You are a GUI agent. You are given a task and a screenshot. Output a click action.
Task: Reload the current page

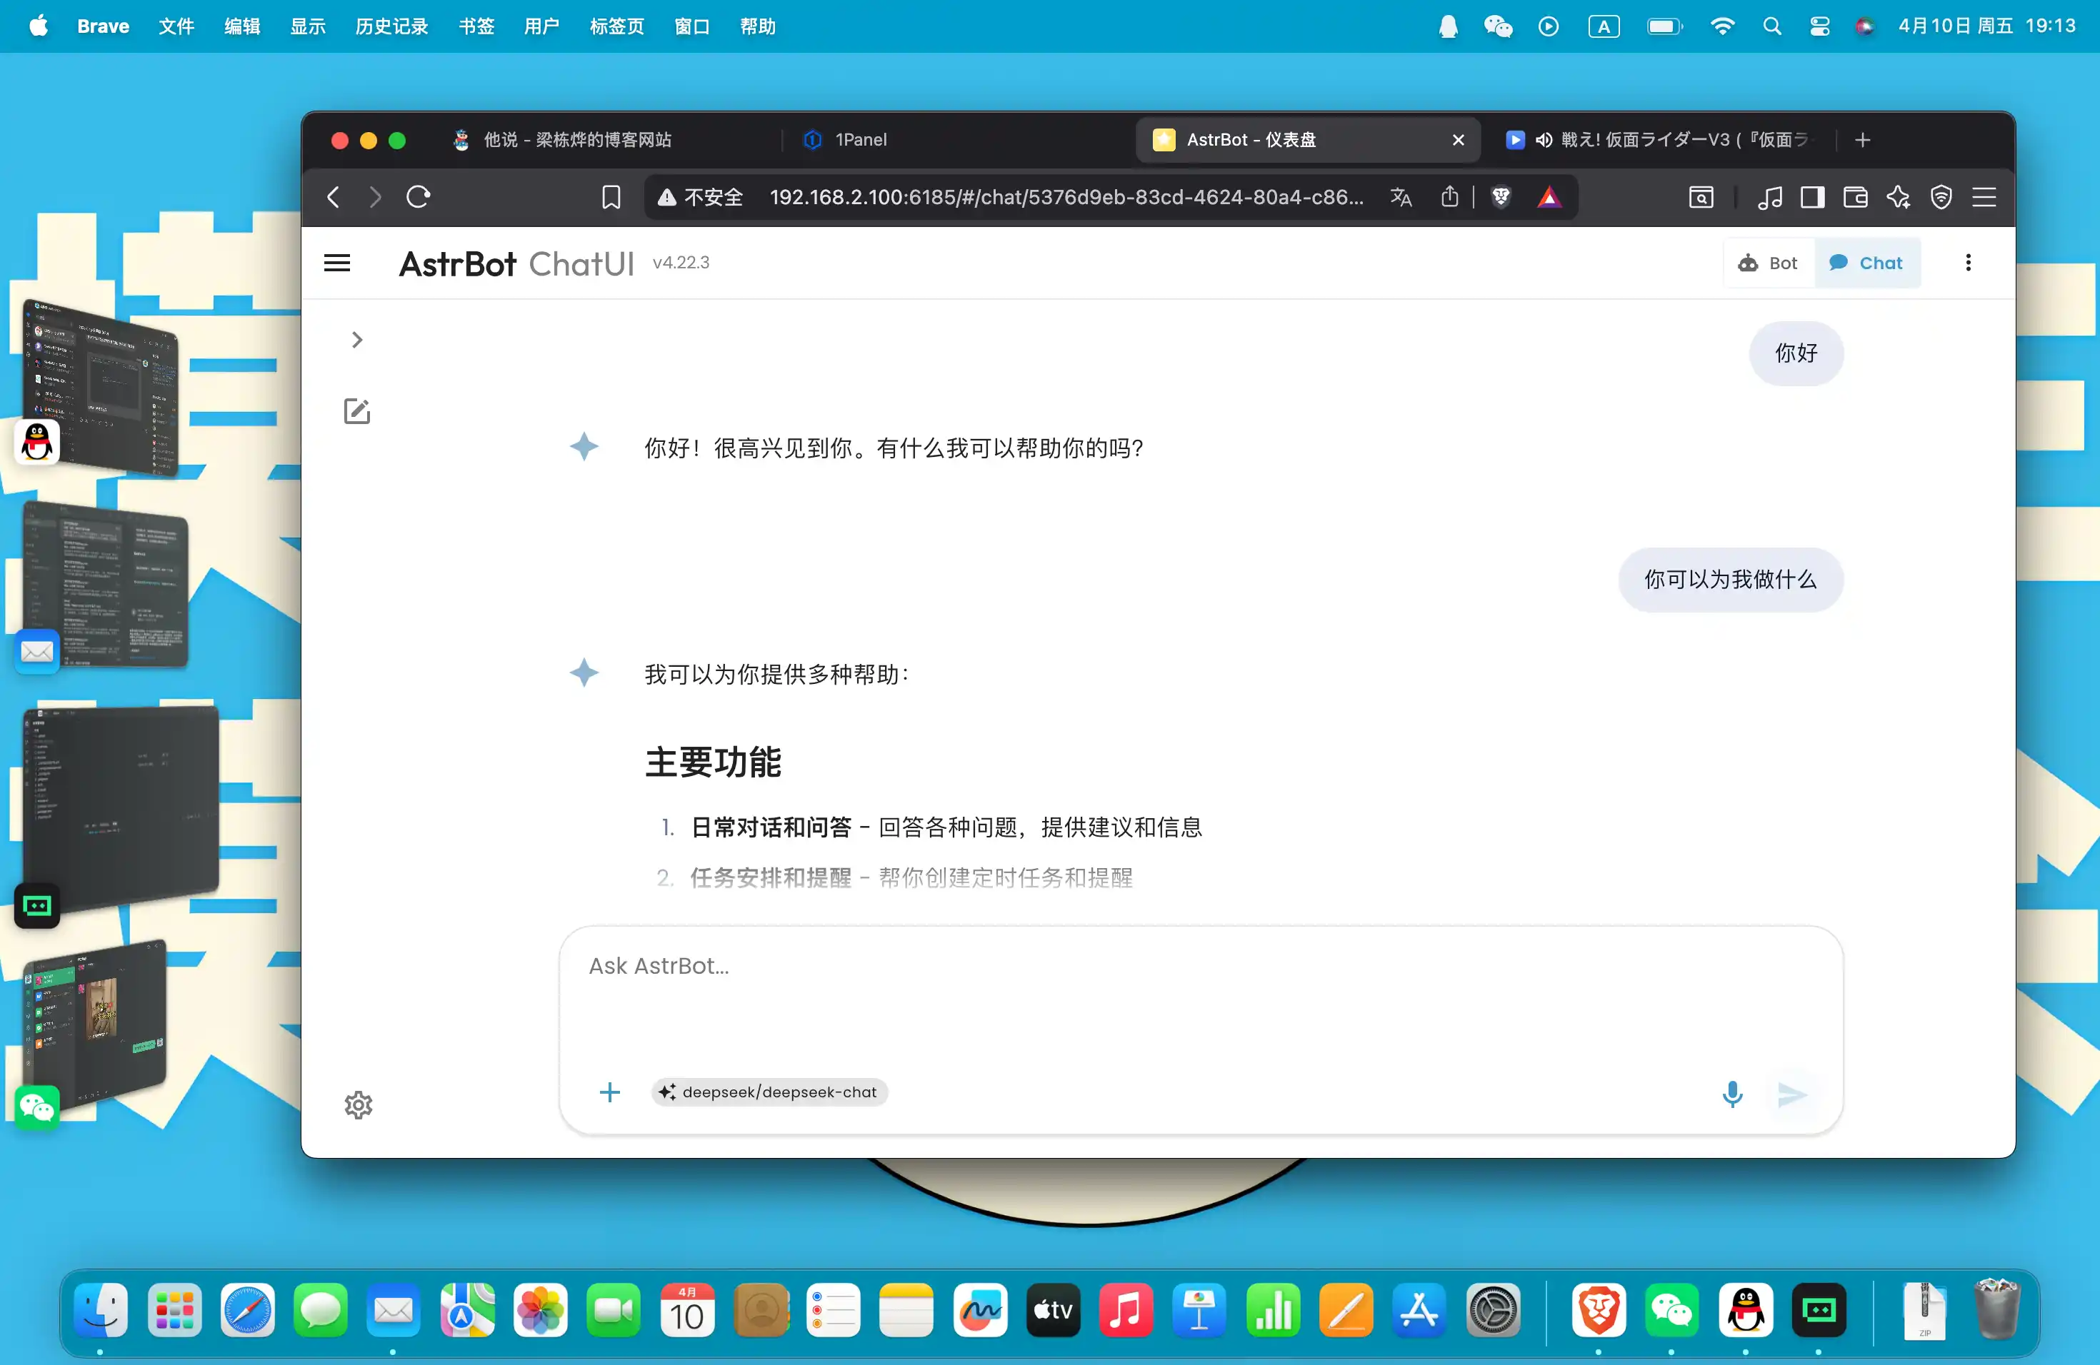pos(417,196)
